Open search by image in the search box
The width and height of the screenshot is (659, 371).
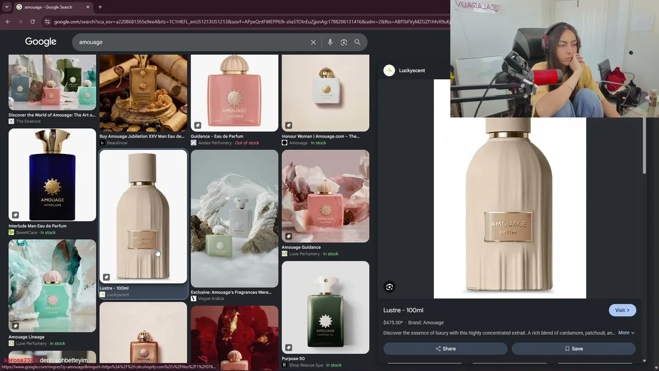pyautogui.click(x=344, y=42)
